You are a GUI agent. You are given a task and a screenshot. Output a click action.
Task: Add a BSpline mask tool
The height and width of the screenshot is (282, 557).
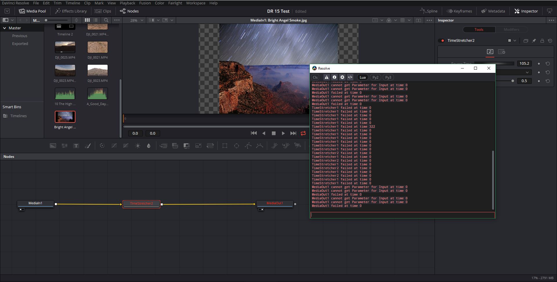pyautogui.click(x=260, y=146)
